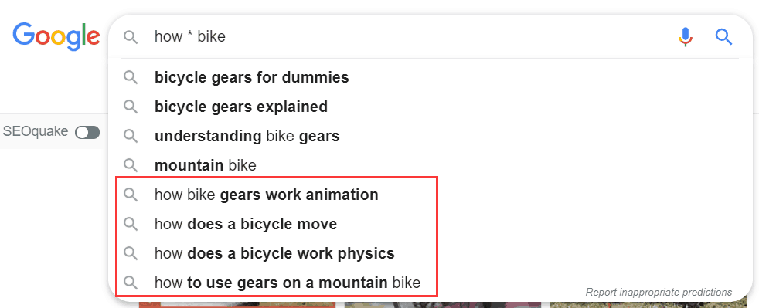Click magnifier icon beside 'how does a bicycle move'
Viewport: 759px width, 308px height.
(x=131, y=225)
